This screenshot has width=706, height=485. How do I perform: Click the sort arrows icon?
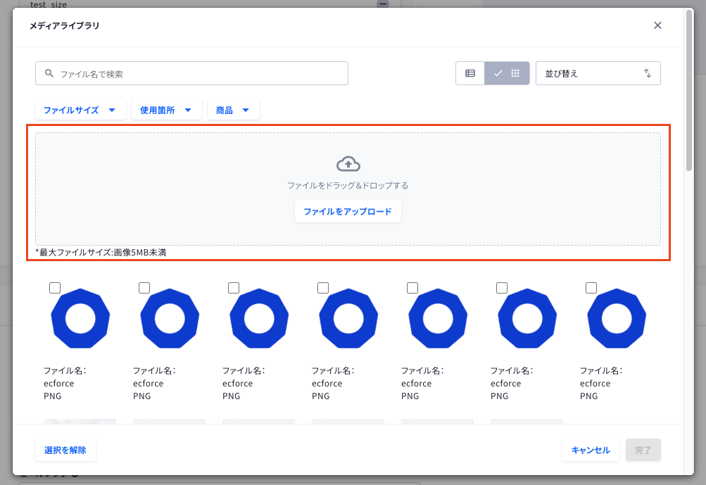tap(647, 73)
